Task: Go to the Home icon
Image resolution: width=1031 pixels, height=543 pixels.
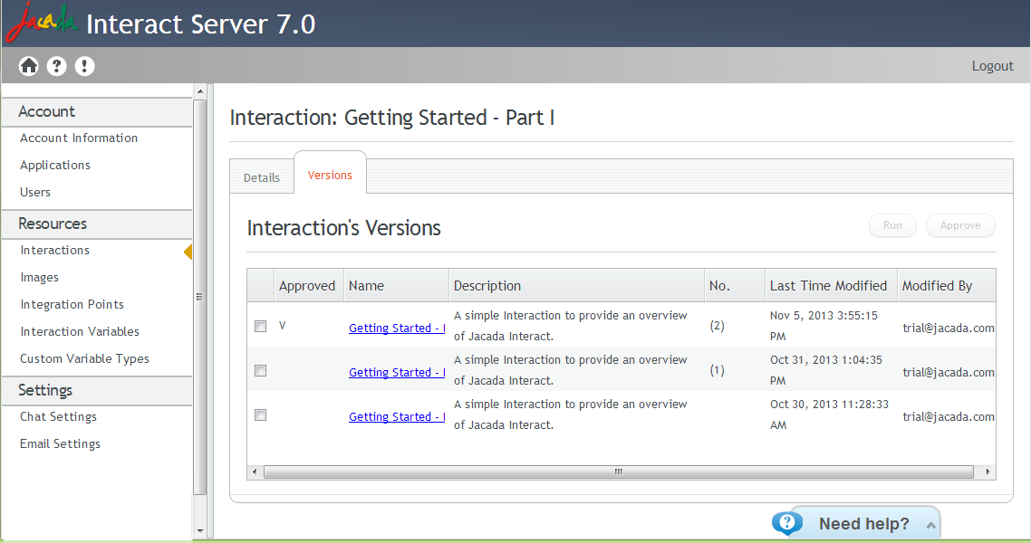Action: (x=29, y=66)
